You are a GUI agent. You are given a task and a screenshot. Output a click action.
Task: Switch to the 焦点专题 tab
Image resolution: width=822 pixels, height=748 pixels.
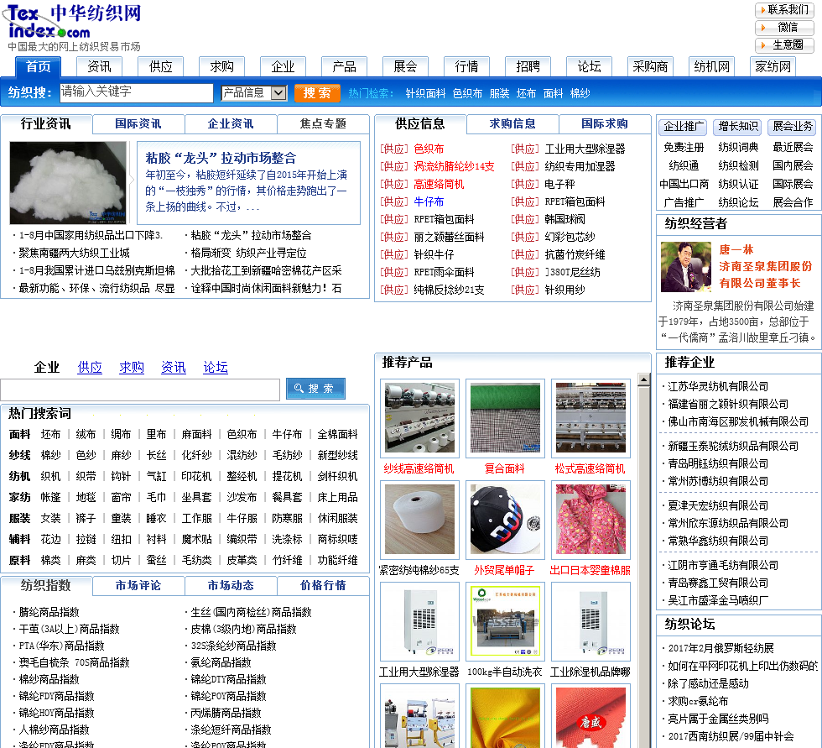(x=323, y=123)
